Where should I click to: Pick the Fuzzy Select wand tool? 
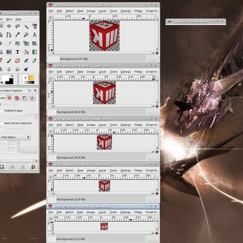pyautogui.click(x=26, y=26)
